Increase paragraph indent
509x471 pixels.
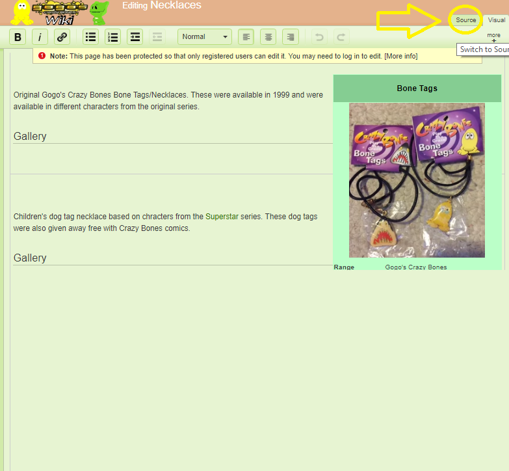pyautogui.click(x=135, y=36)
